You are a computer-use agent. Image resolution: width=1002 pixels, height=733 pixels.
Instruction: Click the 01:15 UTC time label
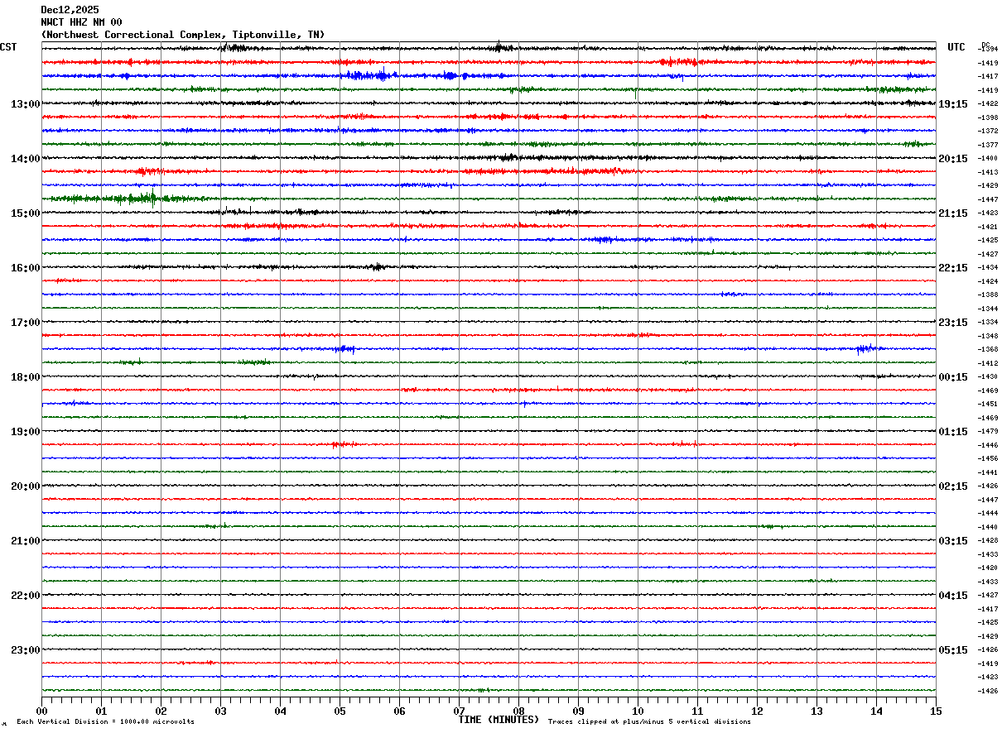pos(953,431)
